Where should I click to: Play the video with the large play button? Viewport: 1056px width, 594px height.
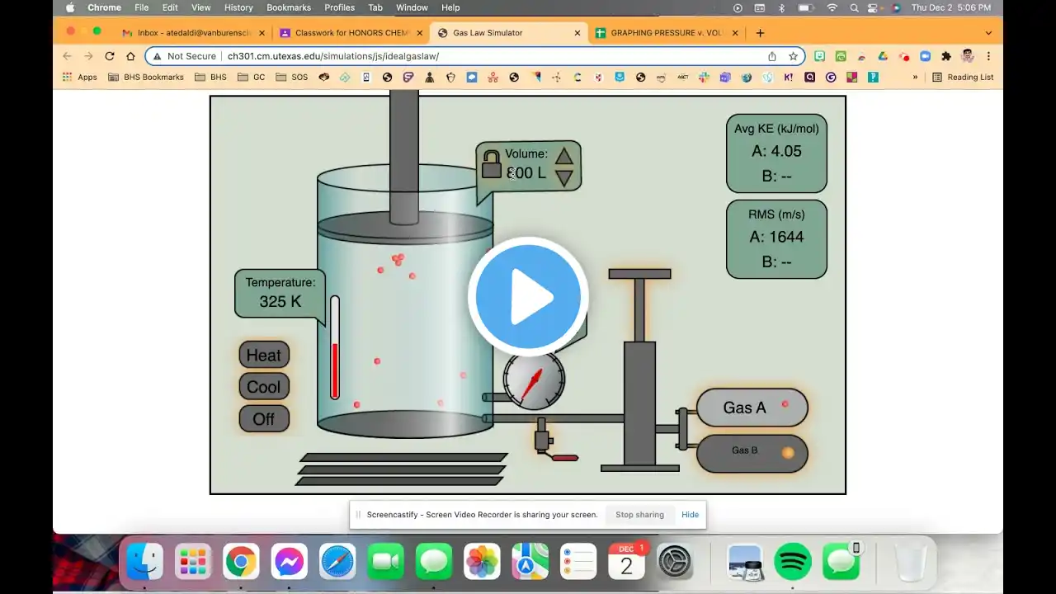[528, 297]
